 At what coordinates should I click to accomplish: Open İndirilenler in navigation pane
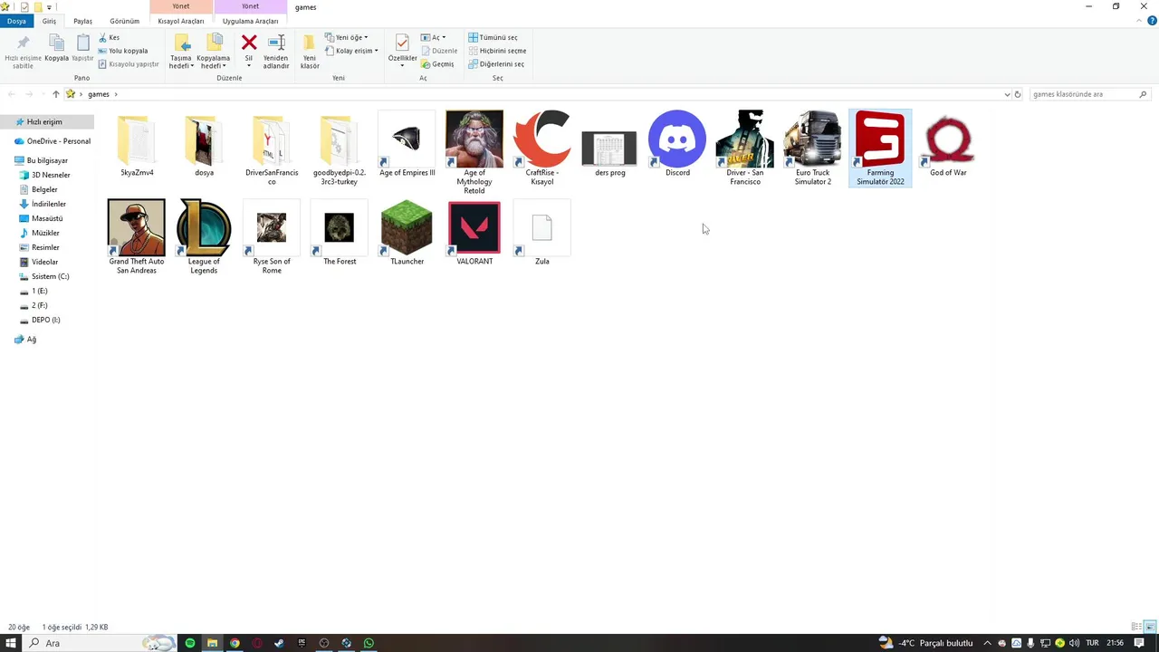[x=49, y=204]
